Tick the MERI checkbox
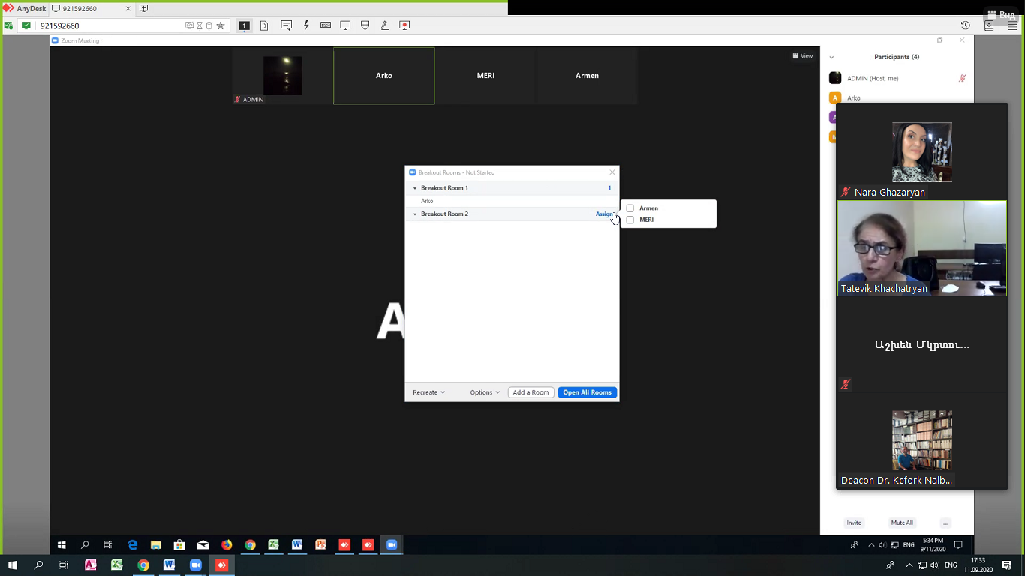The height and width of the screenshot is (576, 1025). tap(630, 220)
